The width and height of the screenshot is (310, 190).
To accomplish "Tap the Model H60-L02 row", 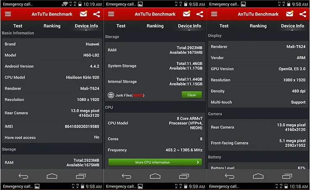I will [52, 55].
